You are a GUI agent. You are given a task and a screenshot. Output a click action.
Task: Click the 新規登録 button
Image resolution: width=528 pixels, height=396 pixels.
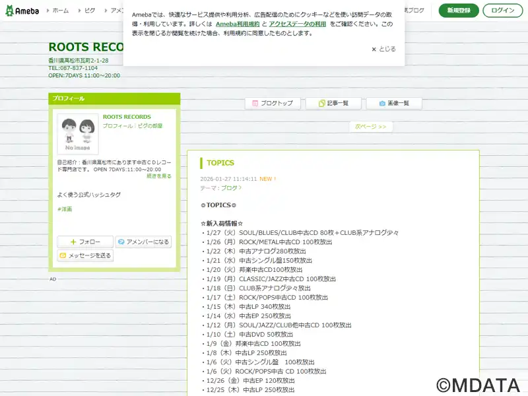(459, 11)
